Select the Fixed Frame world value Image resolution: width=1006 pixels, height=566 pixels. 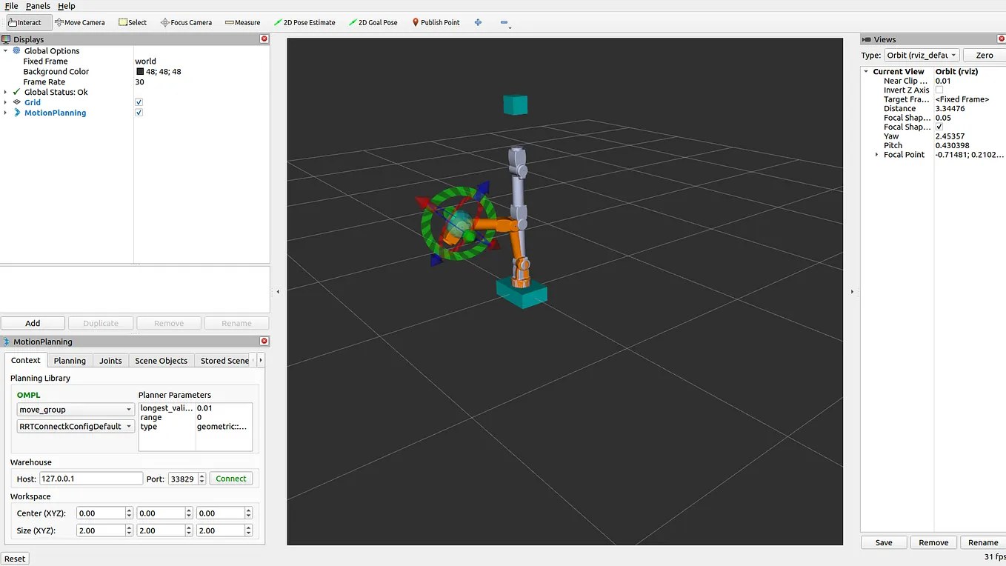click(x=146, y=61)
